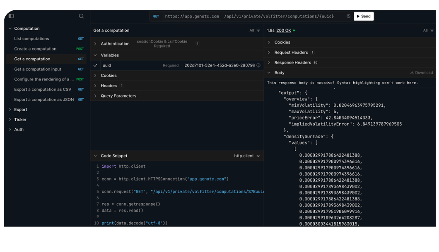The image size is (439, 252).
Task: Expand the Export sidebar group
Action: (10, 109)
